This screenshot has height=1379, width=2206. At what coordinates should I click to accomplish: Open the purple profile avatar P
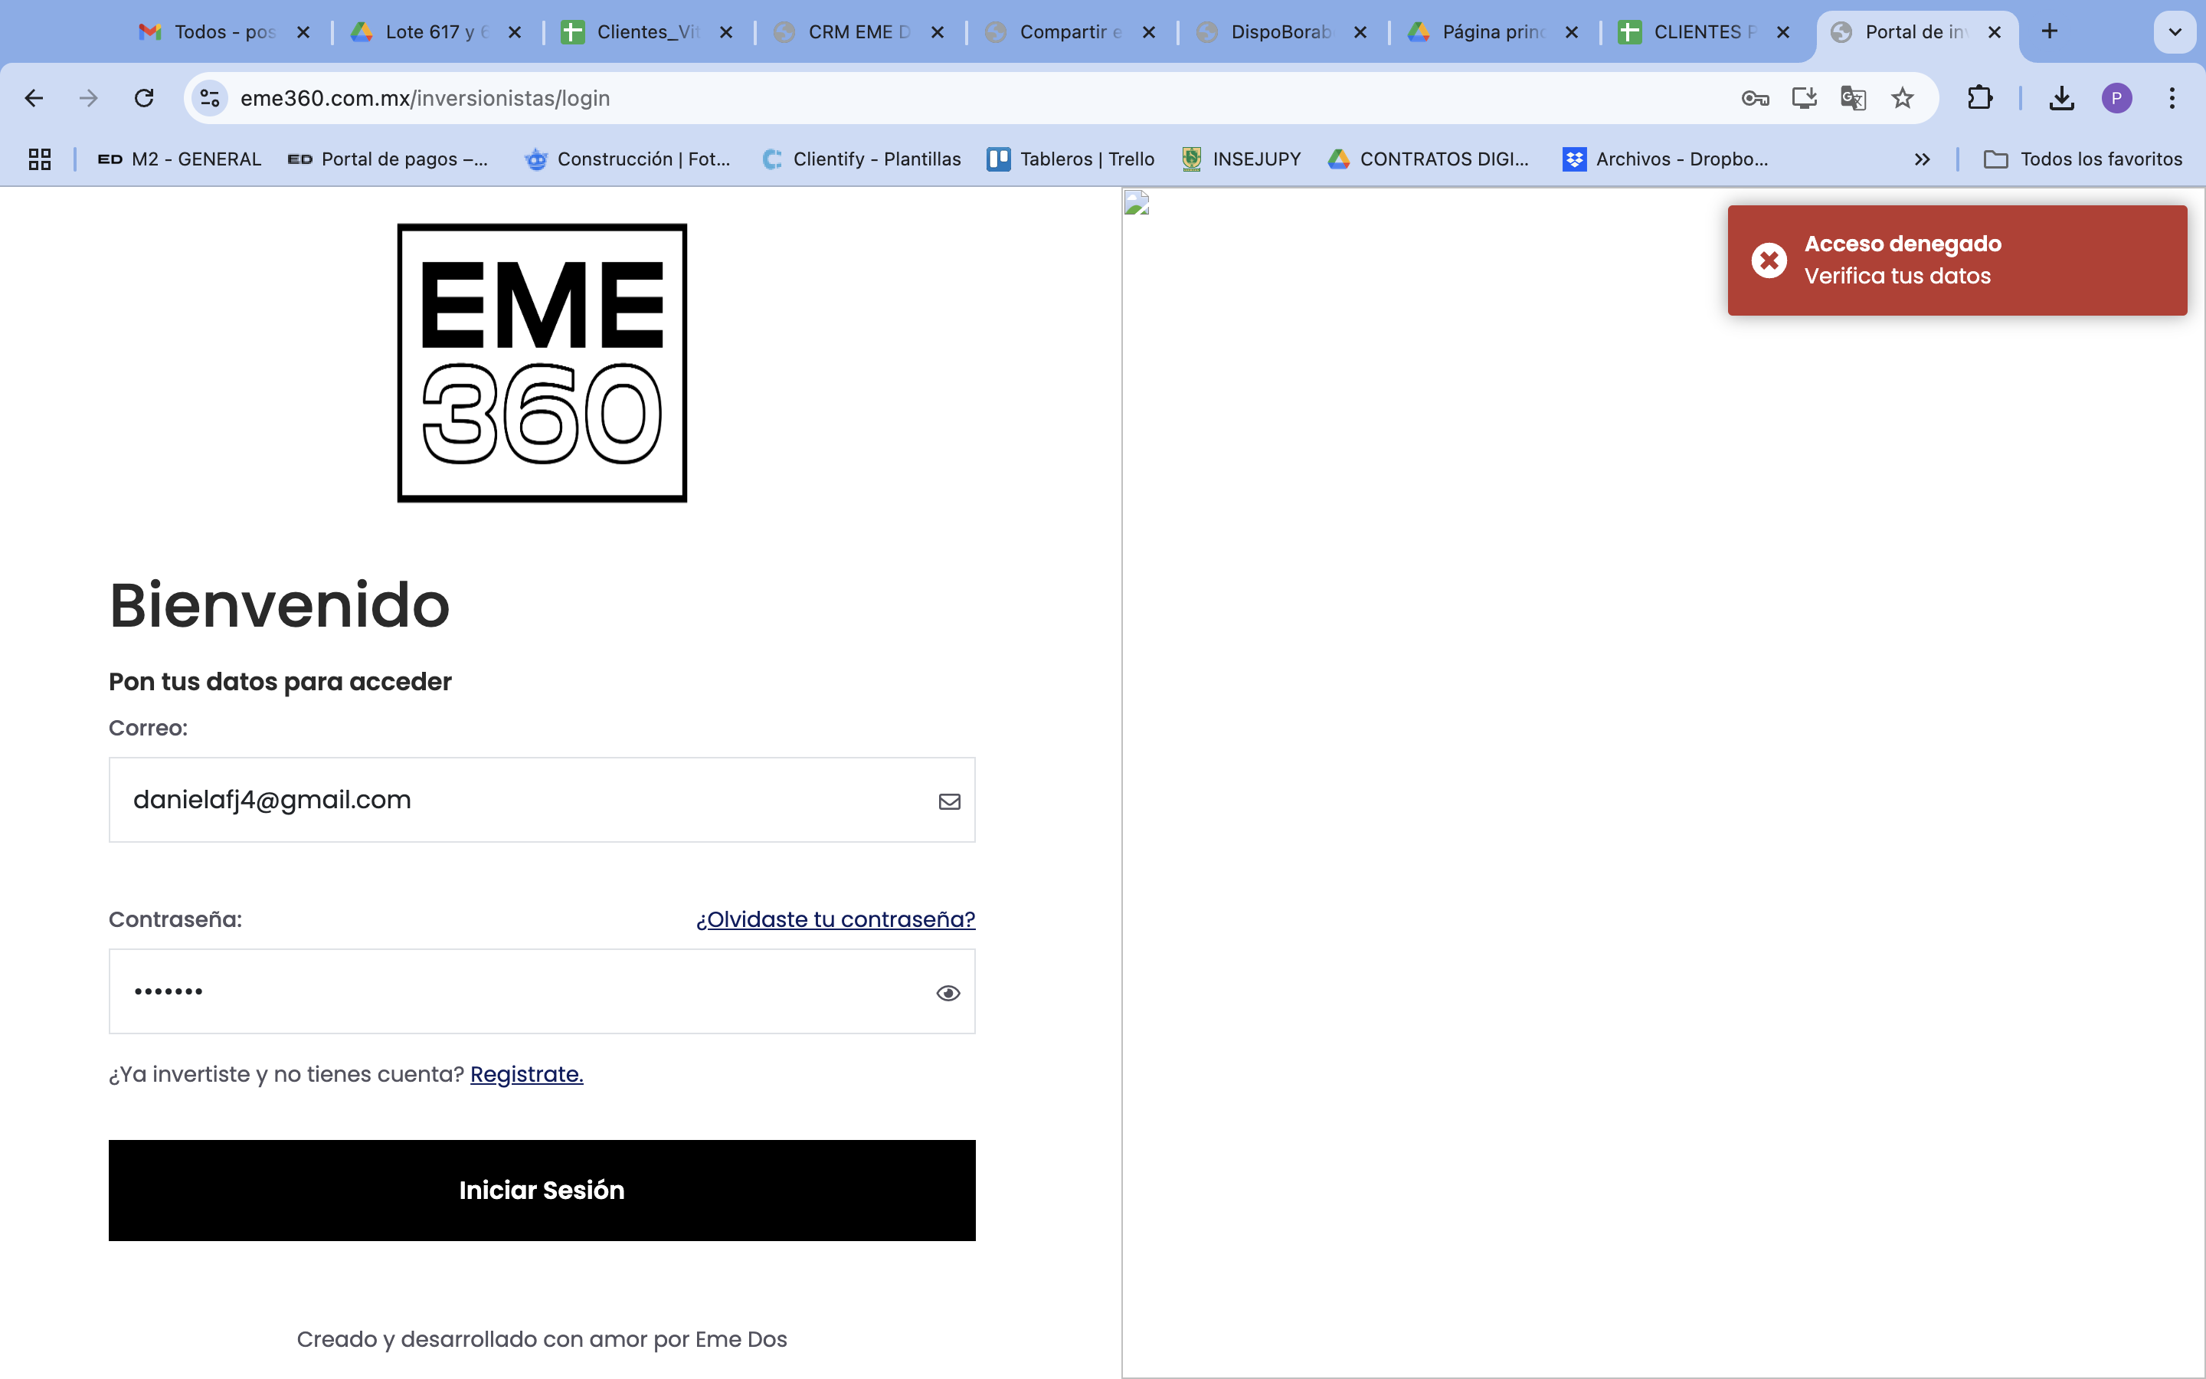click(x=2116, y=97)
